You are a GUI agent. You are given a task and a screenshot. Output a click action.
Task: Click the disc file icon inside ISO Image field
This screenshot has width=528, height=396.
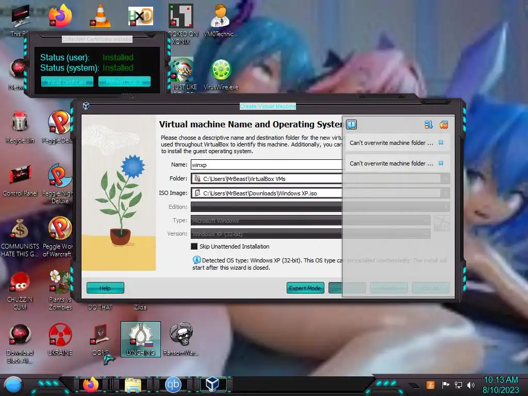(x=197, y=193)
